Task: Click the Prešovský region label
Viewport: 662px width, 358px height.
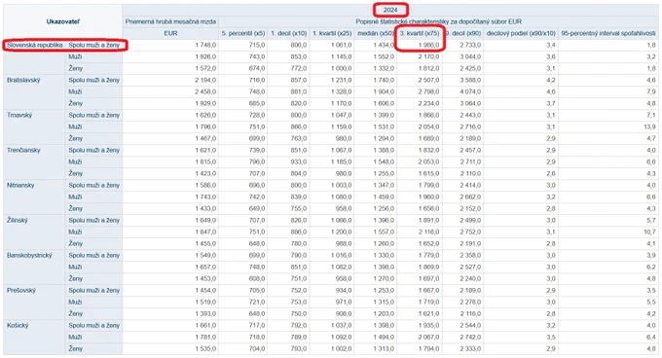Action: [x=21, y=290]
